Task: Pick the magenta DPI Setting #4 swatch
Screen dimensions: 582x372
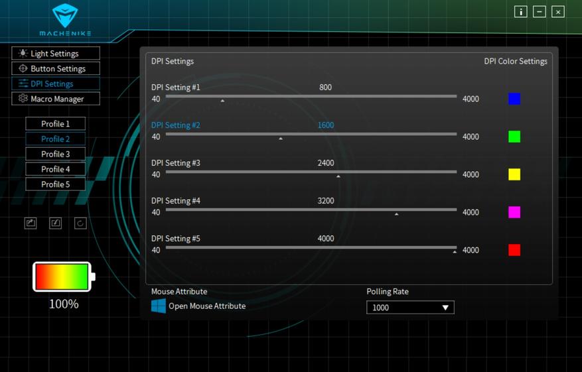Action: pos(514,212)
